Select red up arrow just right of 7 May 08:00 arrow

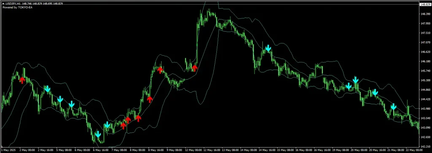(127, 120)
